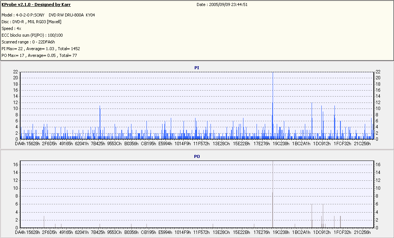Click the E5994h label under the PO chart
Screen dimensions: 394x238
click(165, 232)
